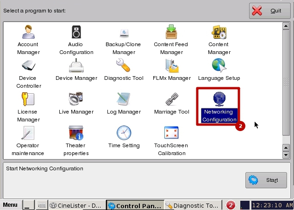Image resolution: width=294 pixels, height=210 pixels.
Task: Click the Quit button
Action: [x=269, y=11]
